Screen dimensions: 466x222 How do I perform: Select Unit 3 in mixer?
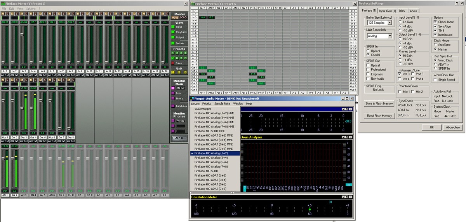coord(185,72)
